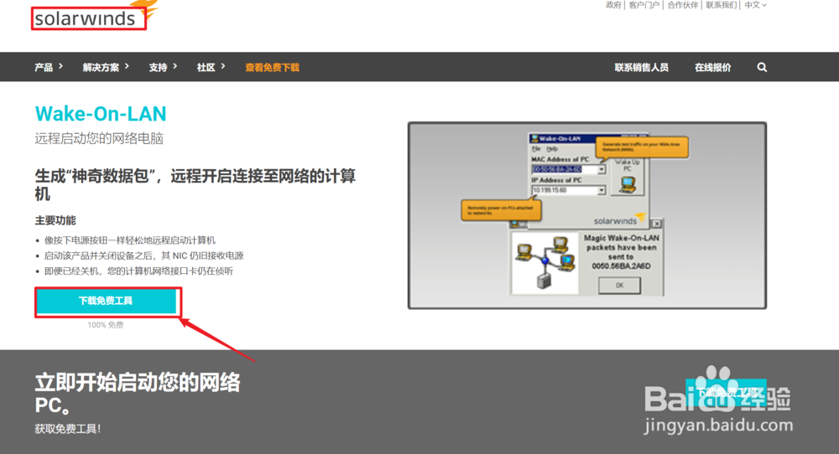Click the 下载免费工具 cyan button
839x454 pixels.
coord(106,302)
